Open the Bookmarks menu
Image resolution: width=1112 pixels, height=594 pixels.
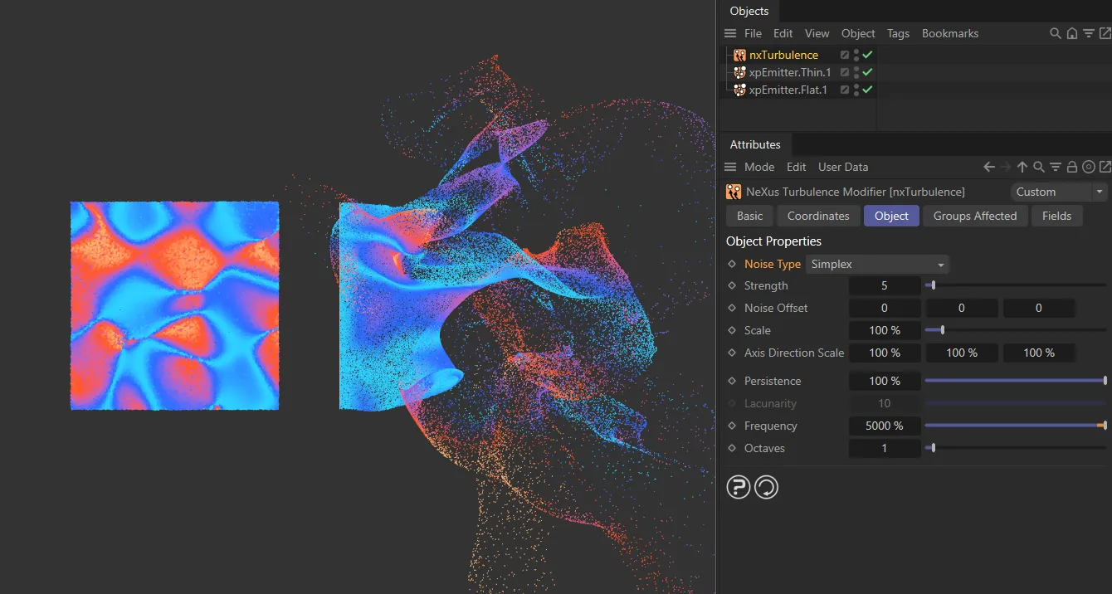949,33
